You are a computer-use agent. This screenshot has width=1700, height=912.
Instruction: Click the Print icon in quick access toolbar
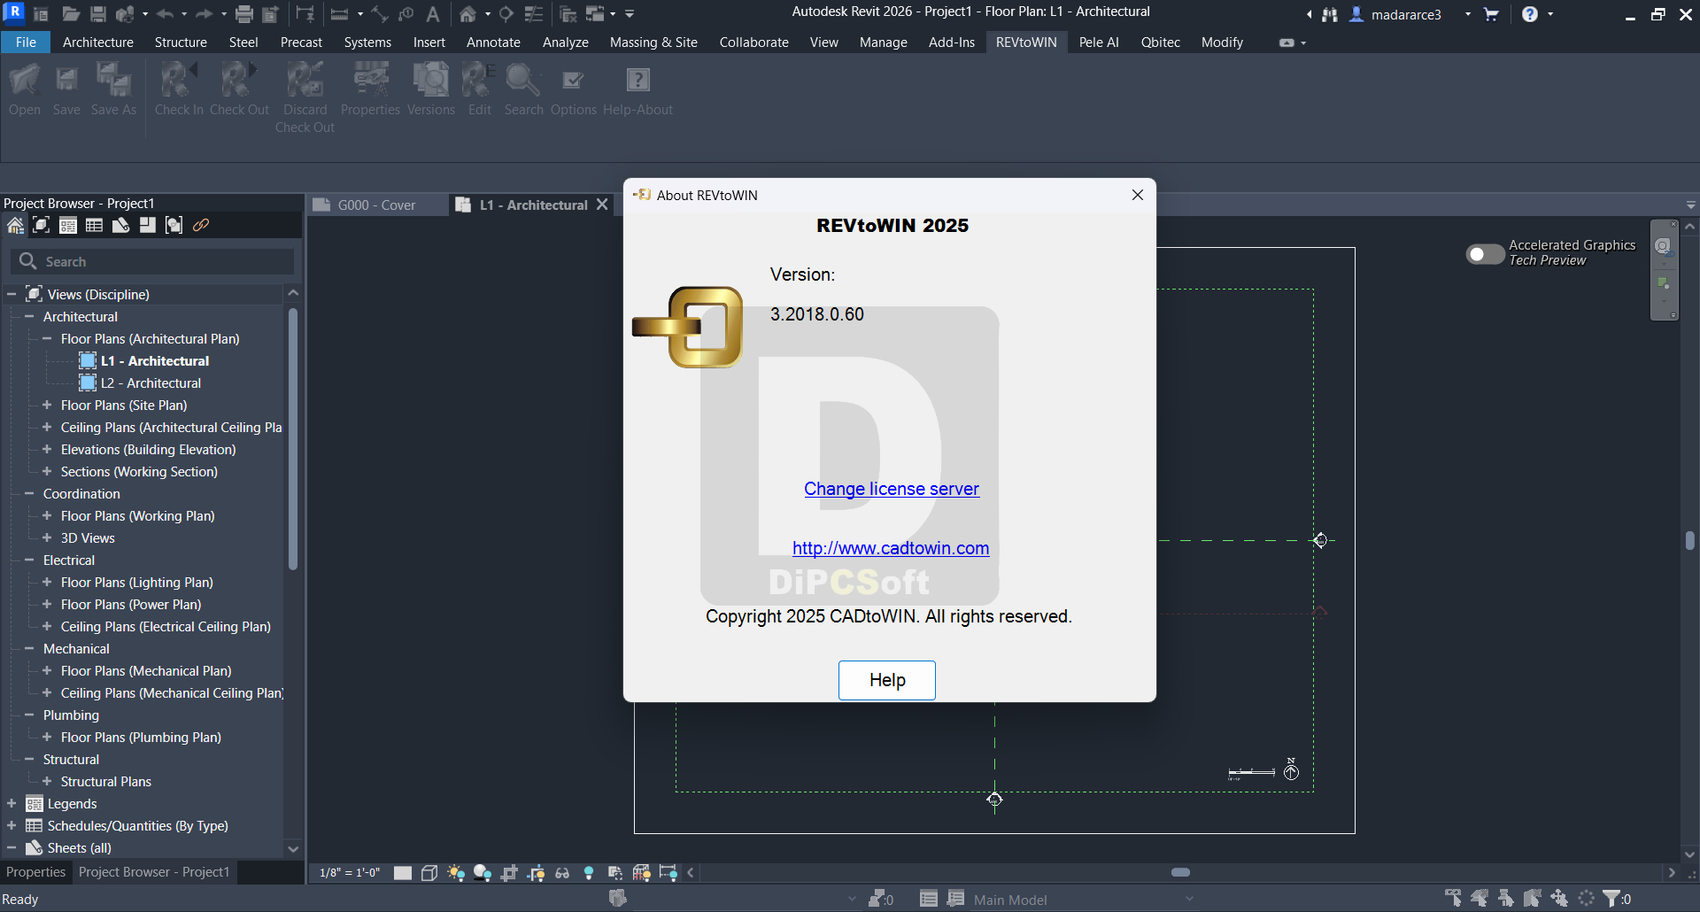click(x=244, y=14)
